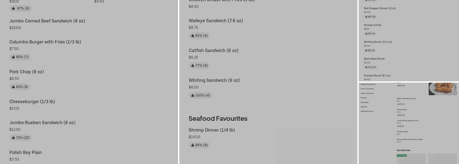Open Other Favourites category in sidebar
The width and height of the screenshot is (459, 164).
point(367,89)
